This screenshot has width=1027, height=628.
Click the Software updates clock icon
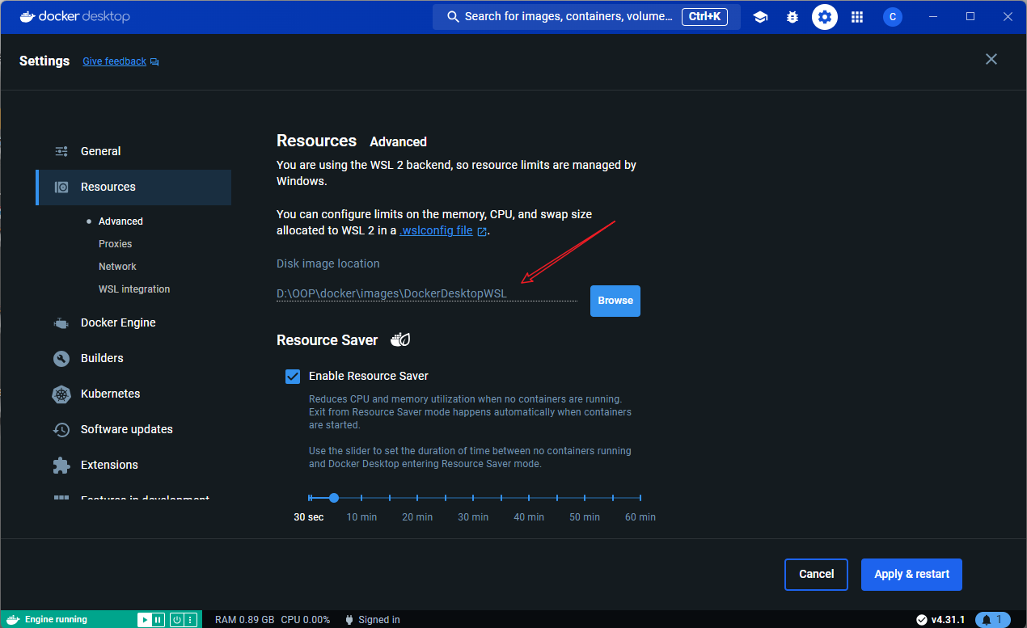tap(61, 429)
